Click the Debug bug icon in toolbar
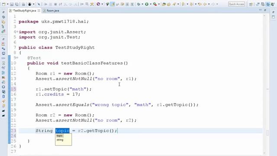Screen dimensions: 277x156 tap(138, 4)
